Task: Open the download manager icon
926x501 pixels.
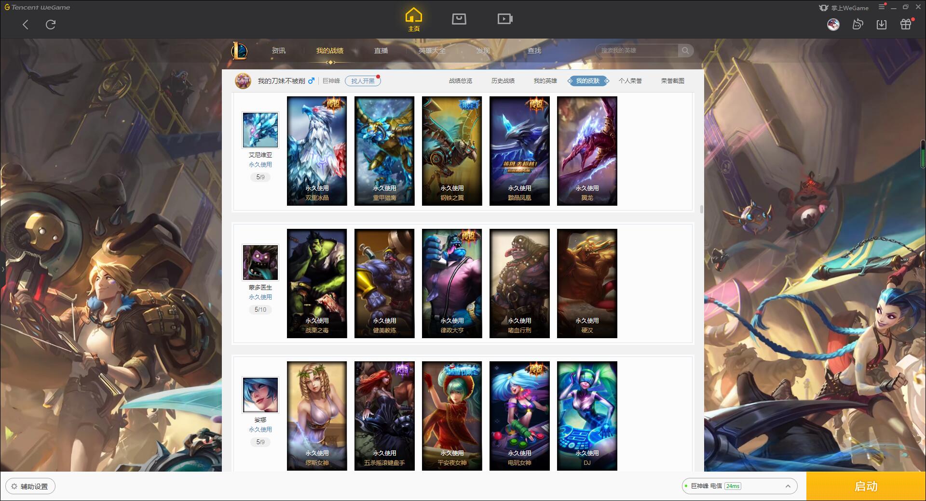Action: click(x=882, y=24)
